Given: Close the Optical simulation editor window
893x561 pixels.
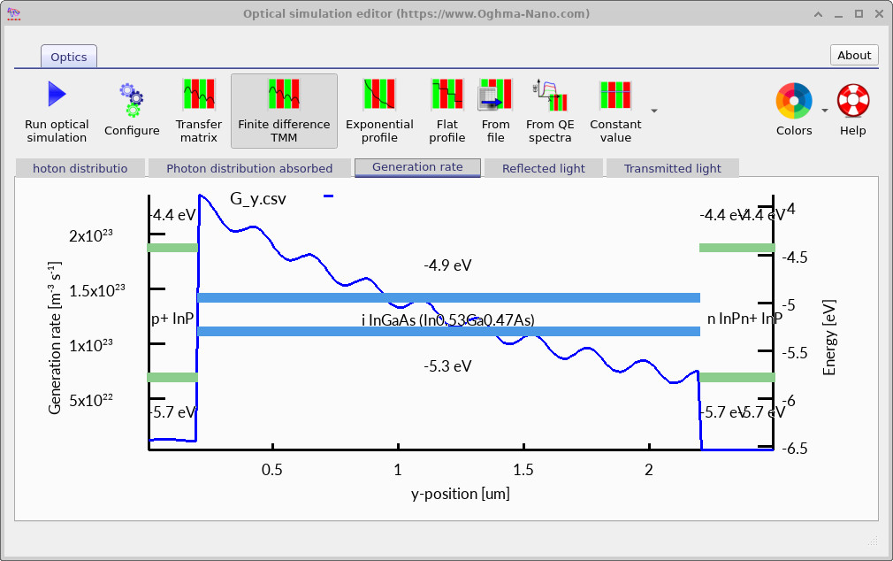Looking at the screenshot, I should pyautogui.click(x=880, y=14).
